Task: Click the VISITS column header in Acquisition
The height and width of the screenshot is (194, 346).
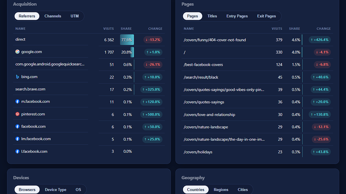Action: [108, 29]
